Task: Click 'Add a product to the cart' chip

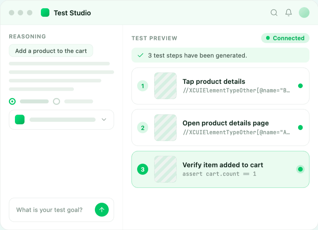Action: point(51,51)
